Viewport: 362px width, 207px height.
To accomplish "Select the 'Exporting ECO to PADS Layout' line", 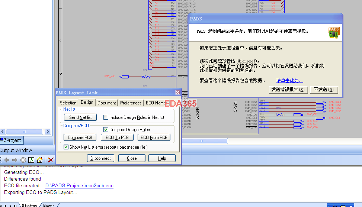I will (41, 192).
